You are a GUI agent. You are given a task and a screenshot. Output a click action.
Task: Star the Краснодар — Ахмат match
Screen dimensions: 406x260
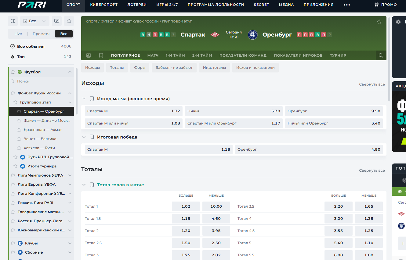[x=19, y=130]
